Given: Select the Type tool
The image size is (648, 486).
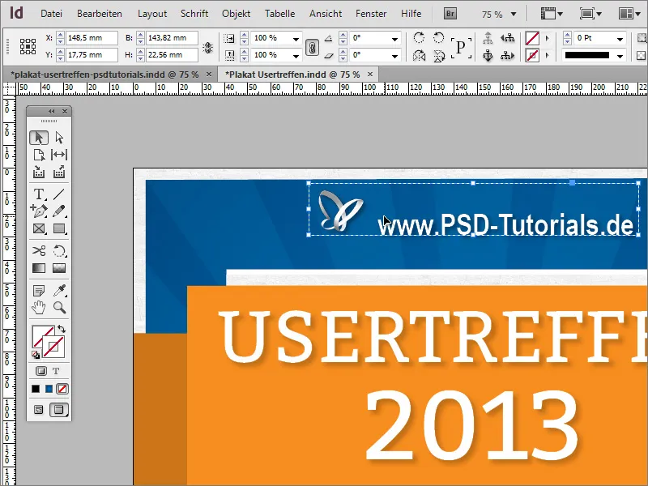Looking at the screenshot, I should tap(39, 194).
